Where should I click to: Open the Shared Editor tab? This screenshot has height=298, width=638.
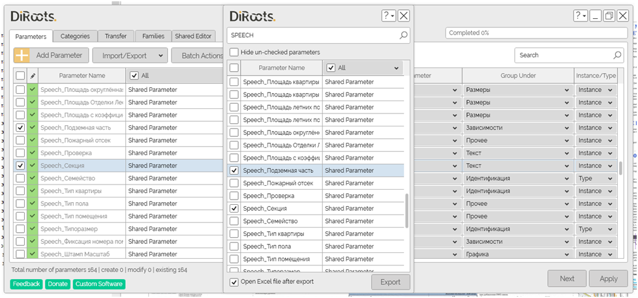193,37
